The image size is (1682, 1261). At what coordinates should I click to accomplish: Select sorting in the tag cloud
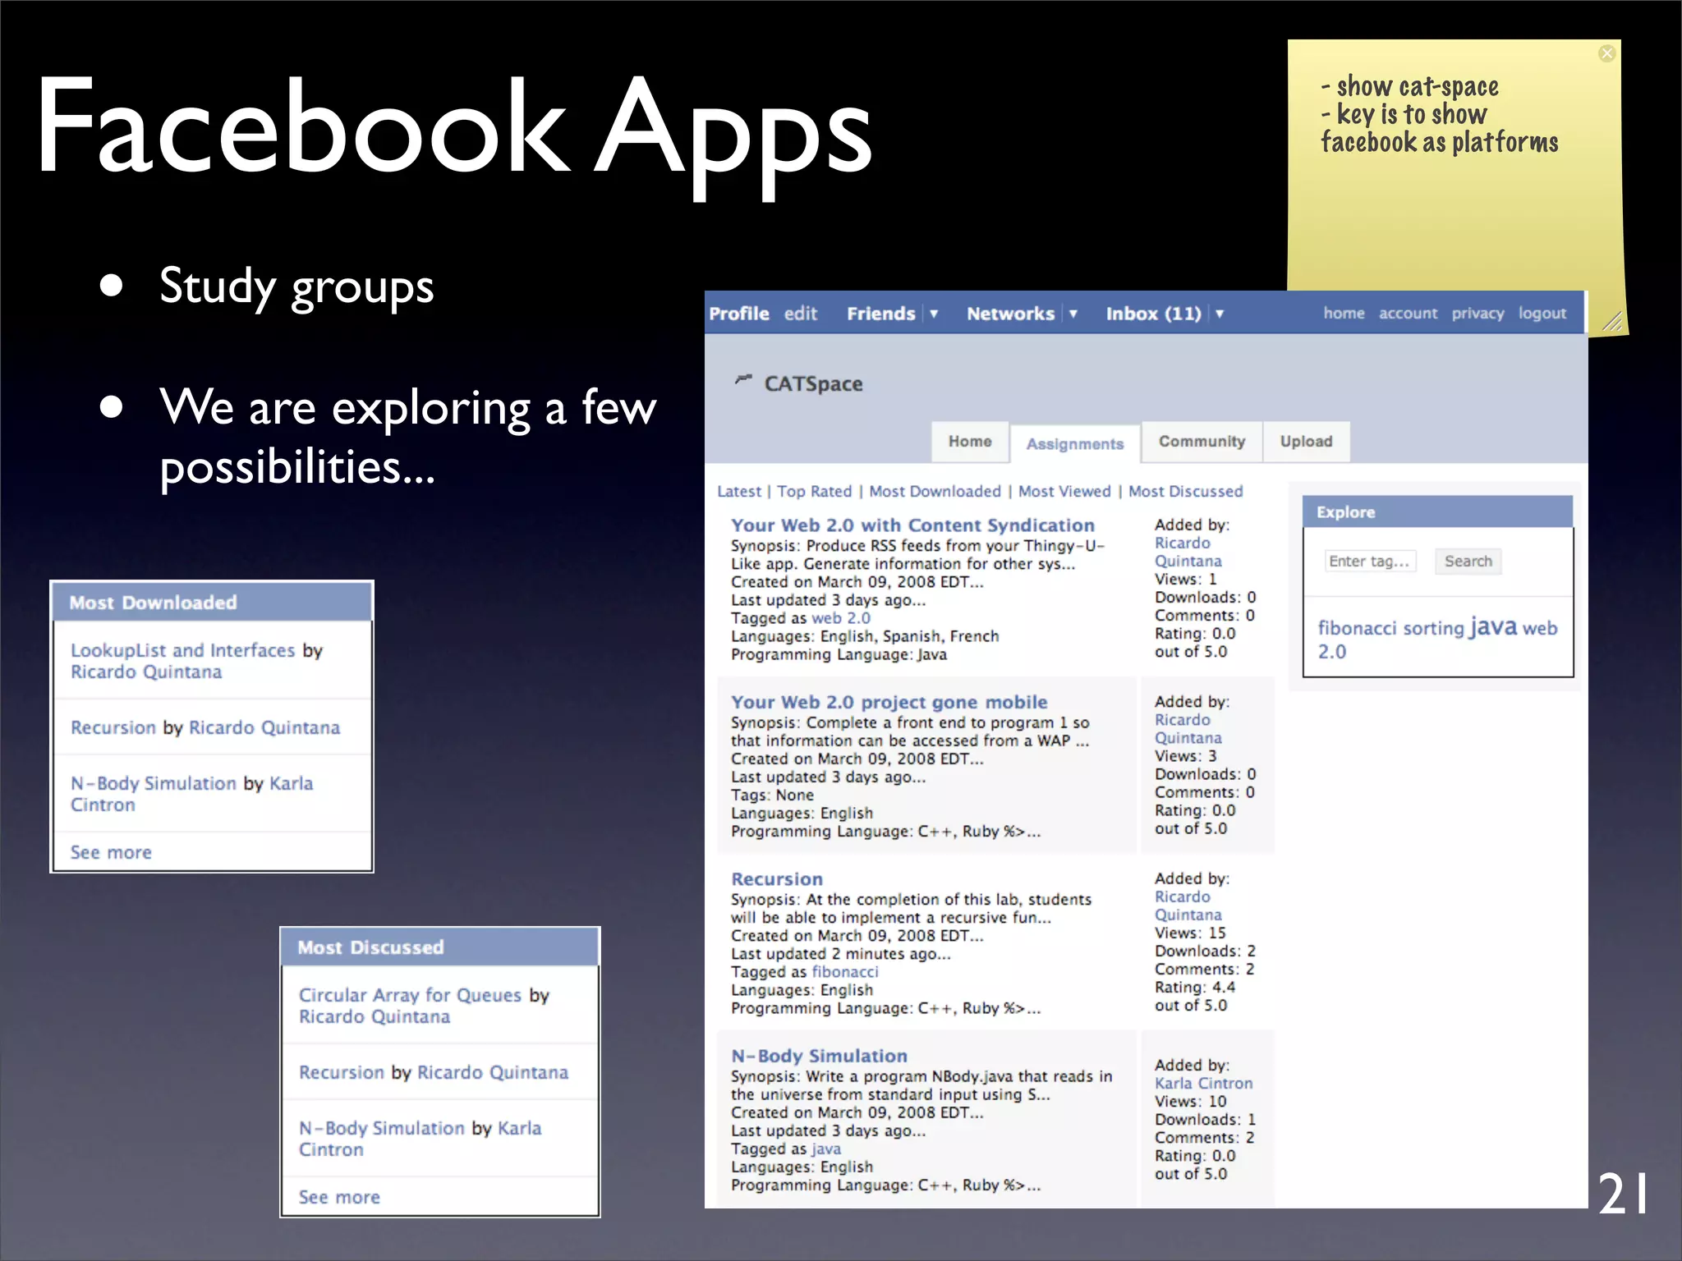pyautogui.click(x=1433, y=629)
